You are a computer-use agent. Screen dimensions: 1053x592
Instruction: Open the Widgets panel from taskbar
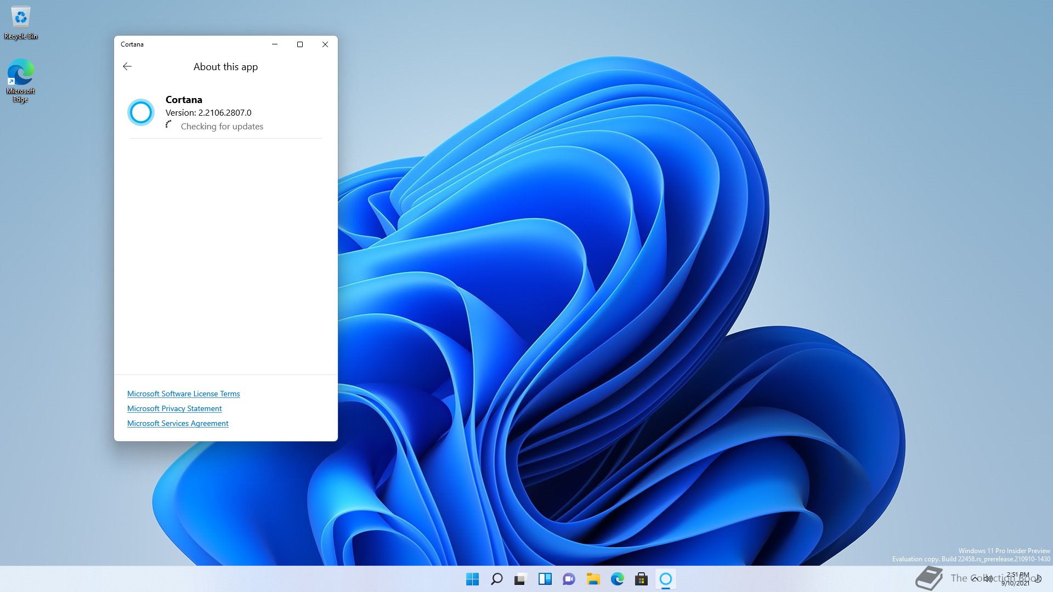pos(545,579)
